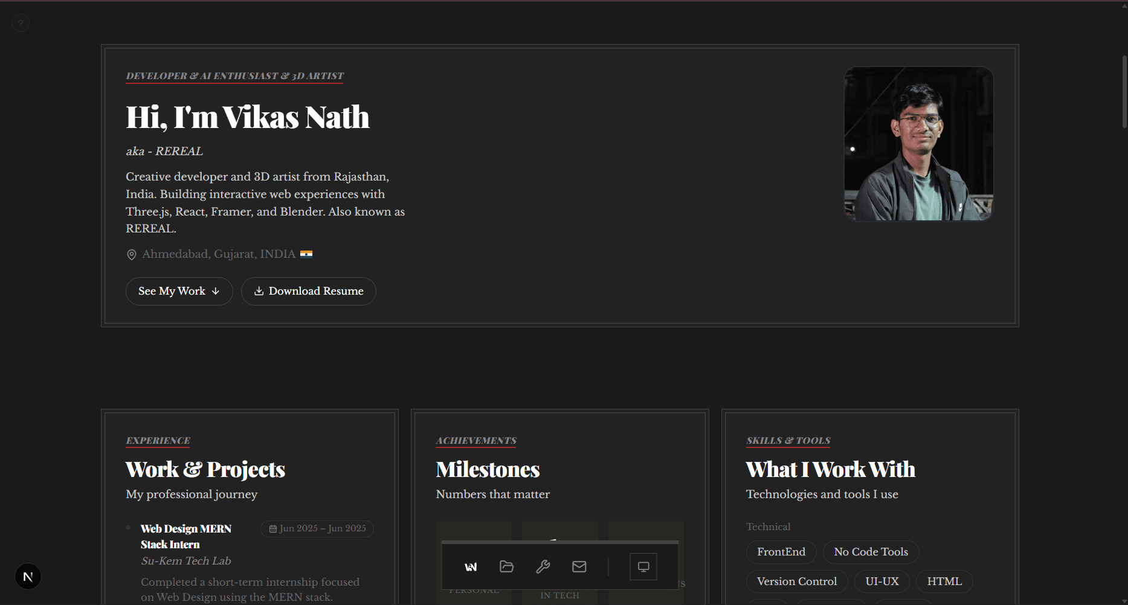The height and width of the screenshot is (605, 1128).
Task: Click the monitor display icon in the dock
Action: [643, 566]
